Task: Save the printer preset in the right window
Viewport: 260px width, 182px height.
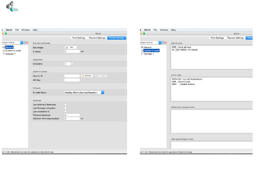Action: (163, 43)
